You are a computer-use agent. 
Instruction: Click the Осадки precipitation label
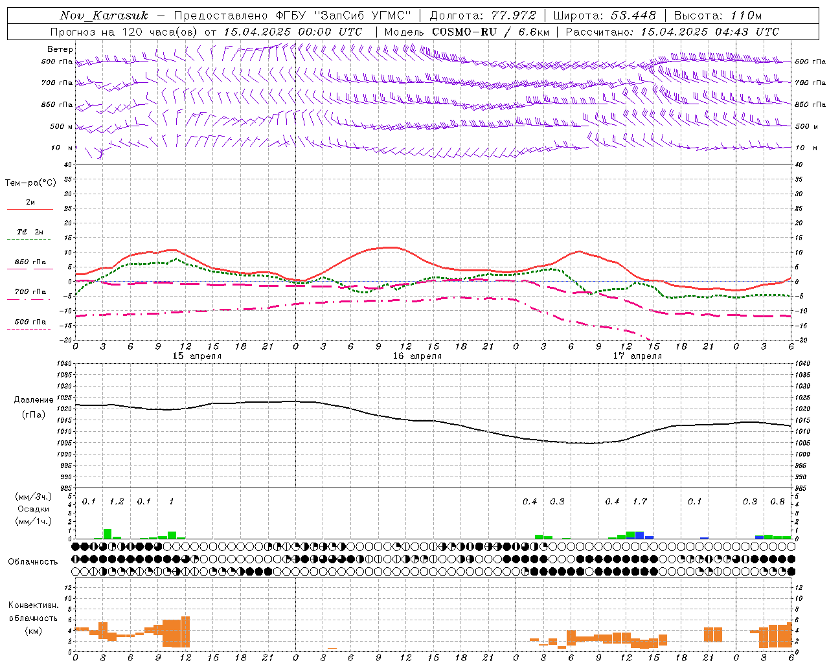pos(33,509)
